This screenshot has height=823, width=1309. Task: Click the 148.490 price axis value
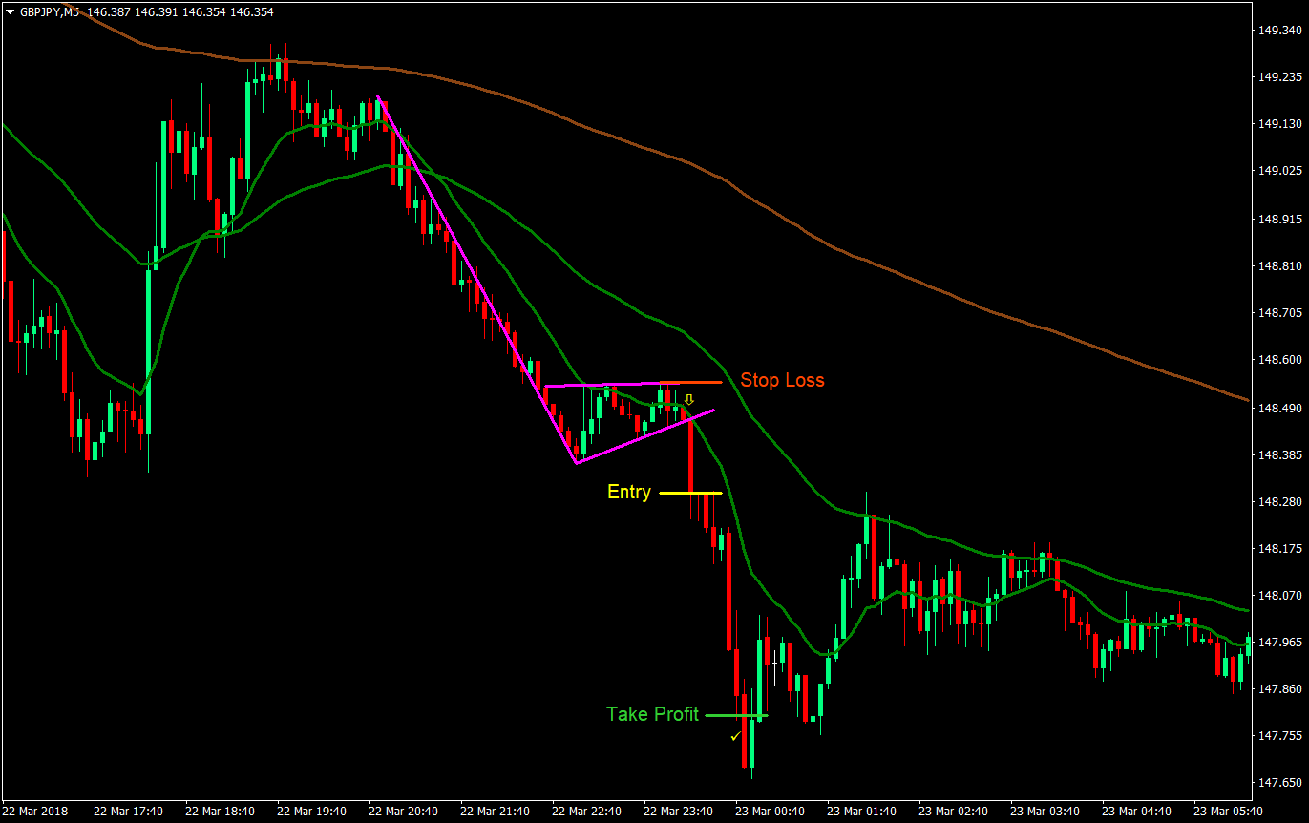coord(1279,407)
